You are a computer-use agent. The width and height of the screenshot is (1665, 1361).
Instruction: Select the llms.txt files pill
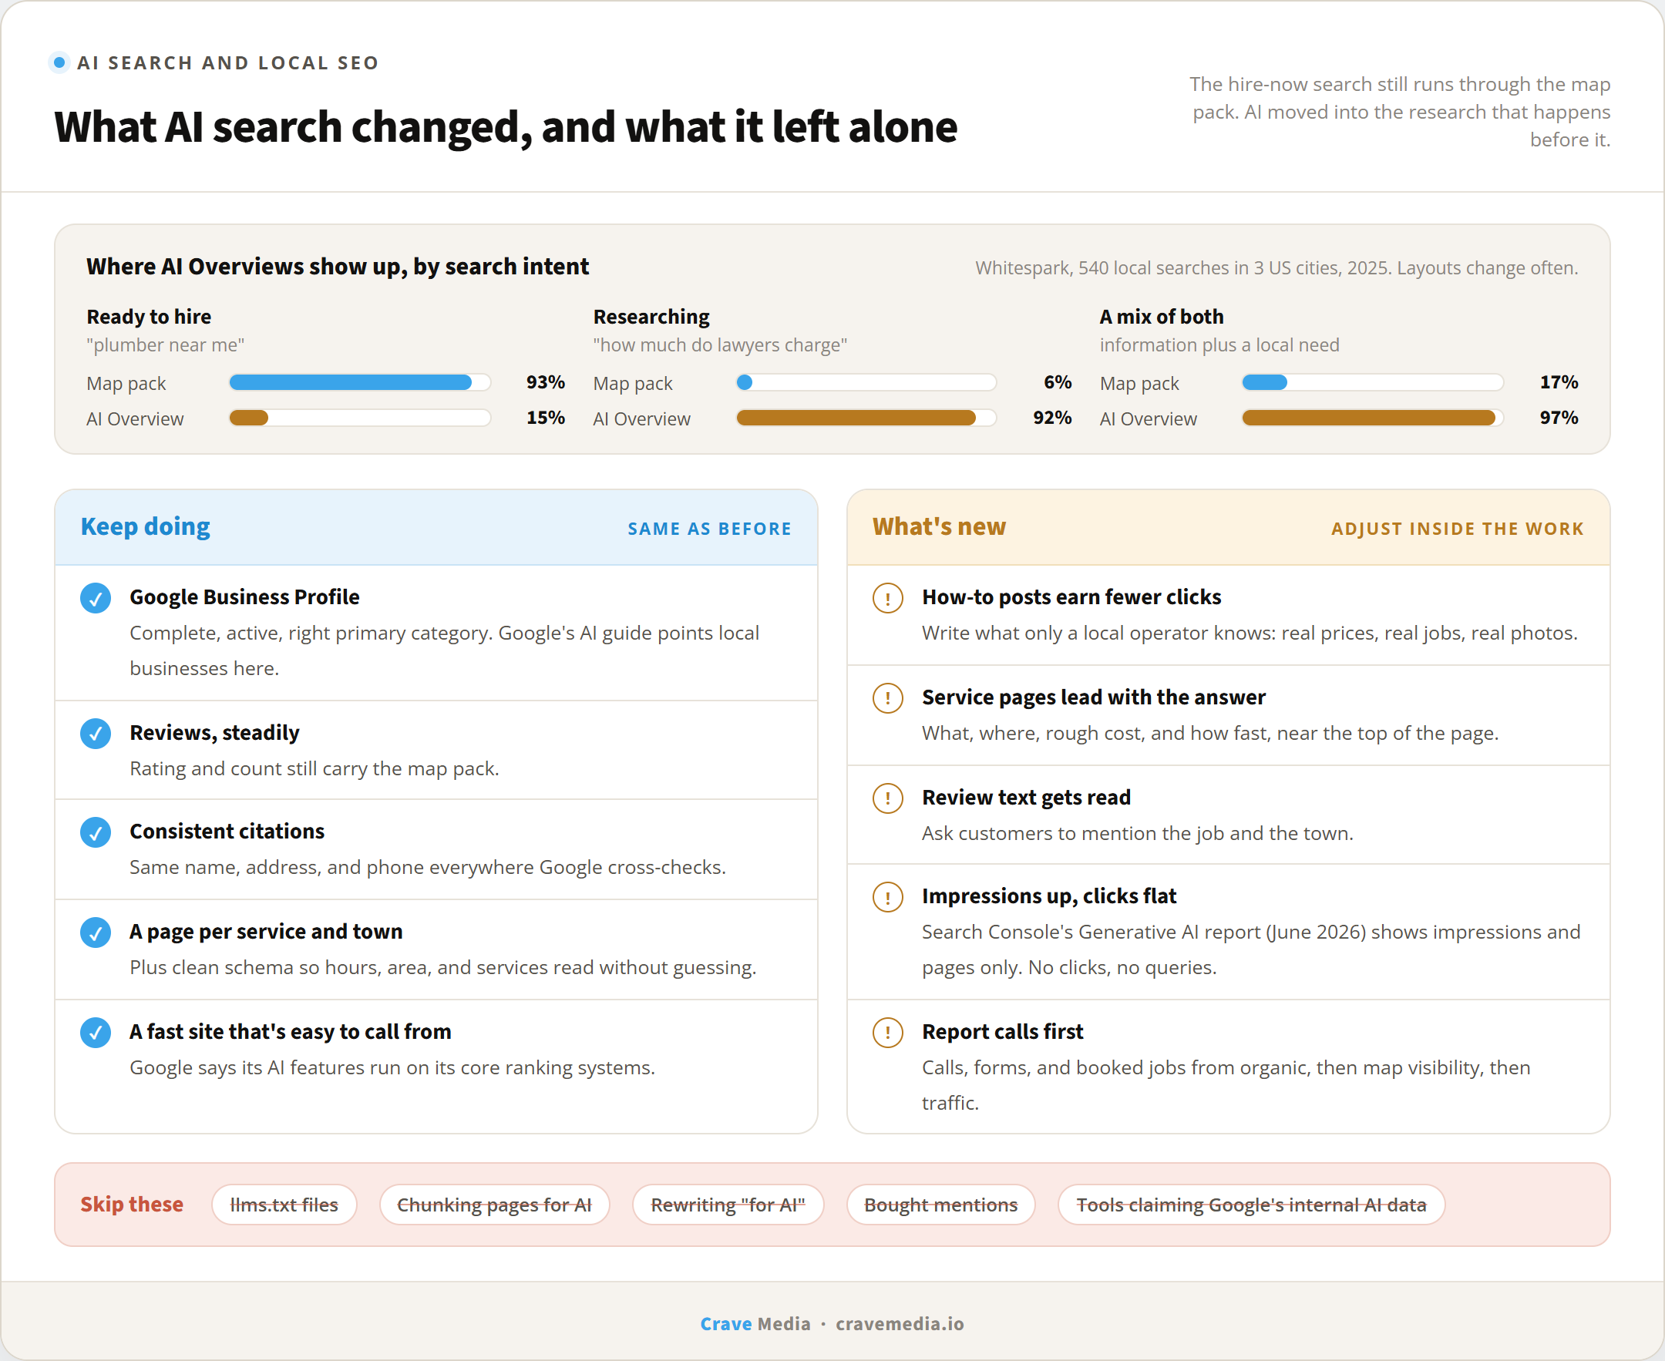284,1205
